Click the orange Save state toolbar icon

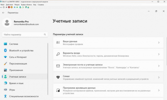pyautogui.click(x=11, y=7)
